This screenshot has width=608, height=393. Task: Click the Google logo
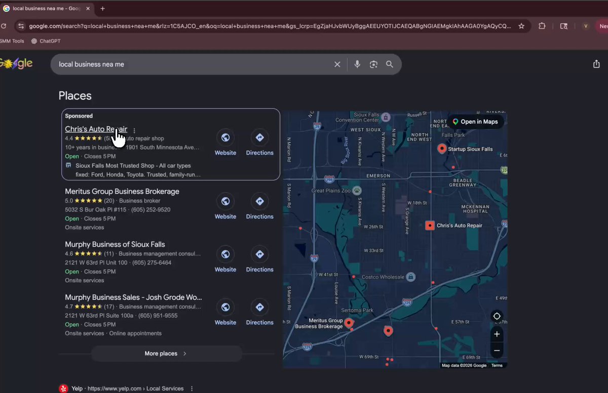(16, 64)
